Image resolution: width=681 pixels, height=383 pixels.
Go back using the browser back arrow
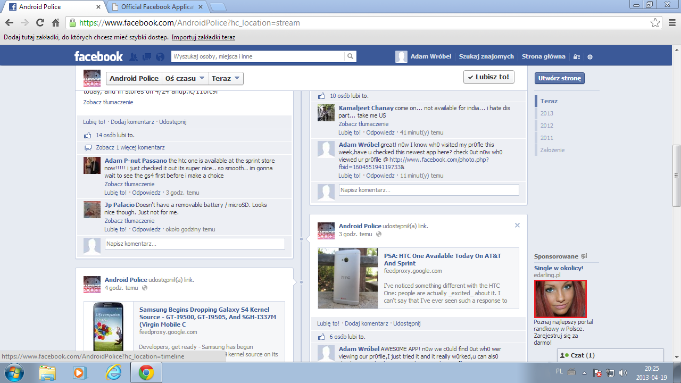coord(9,23)
